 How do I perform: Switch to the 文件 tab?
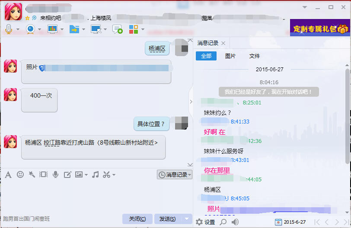pos(255,56)
